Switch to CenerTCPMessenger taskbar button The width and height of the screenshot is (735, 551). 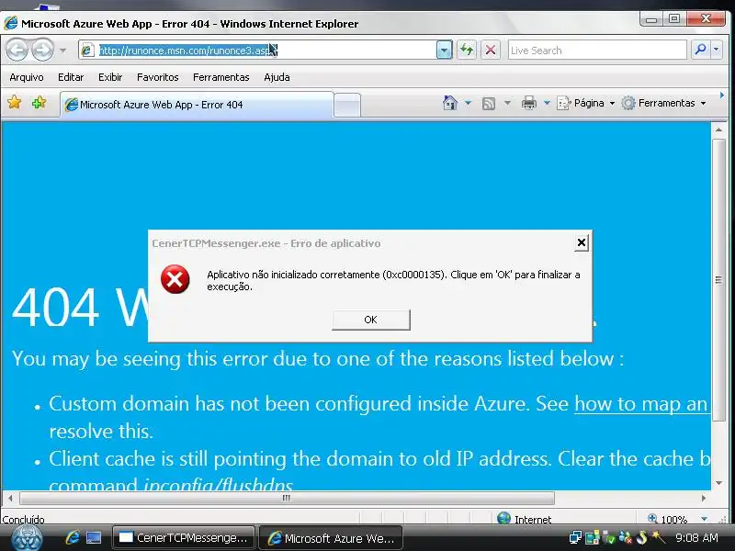pos(183,538)
